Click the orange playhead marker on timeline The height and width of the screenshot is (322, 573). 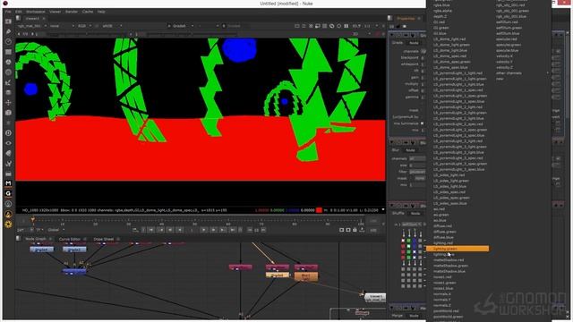tap(32, 219)
